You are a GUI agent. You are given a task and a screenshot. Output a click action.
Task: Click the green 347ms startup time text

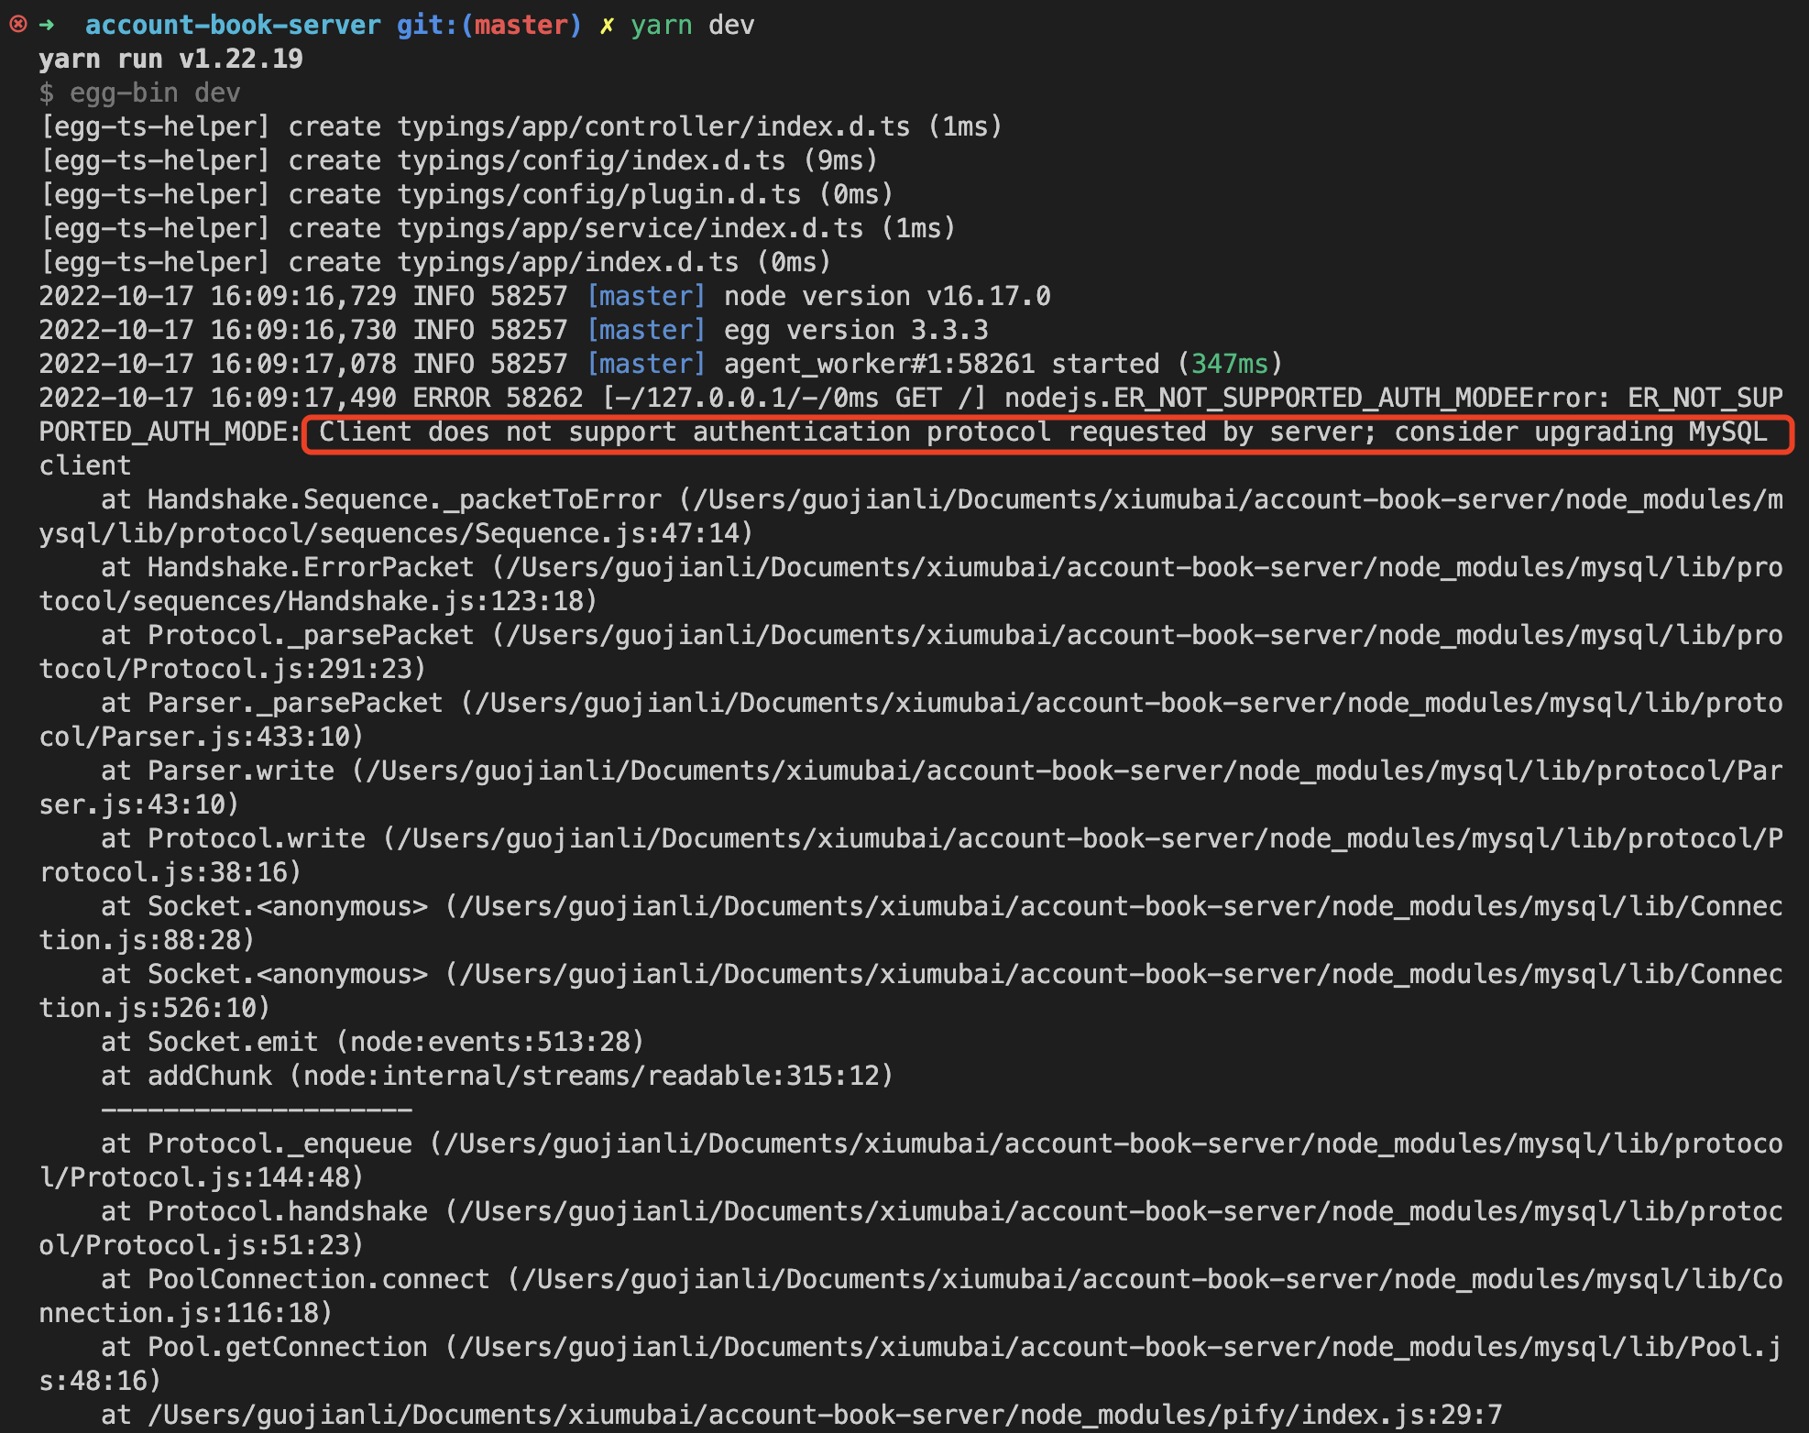[x=1229, y=365]
